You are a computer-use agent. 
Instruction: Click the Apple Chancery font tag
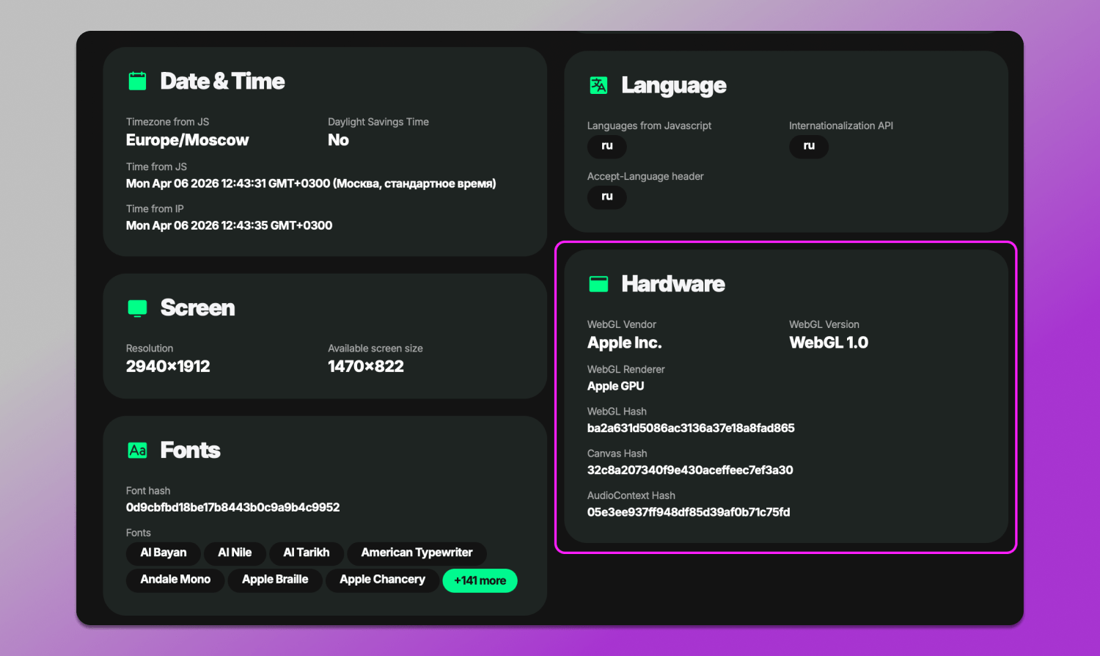pos(382,580)
